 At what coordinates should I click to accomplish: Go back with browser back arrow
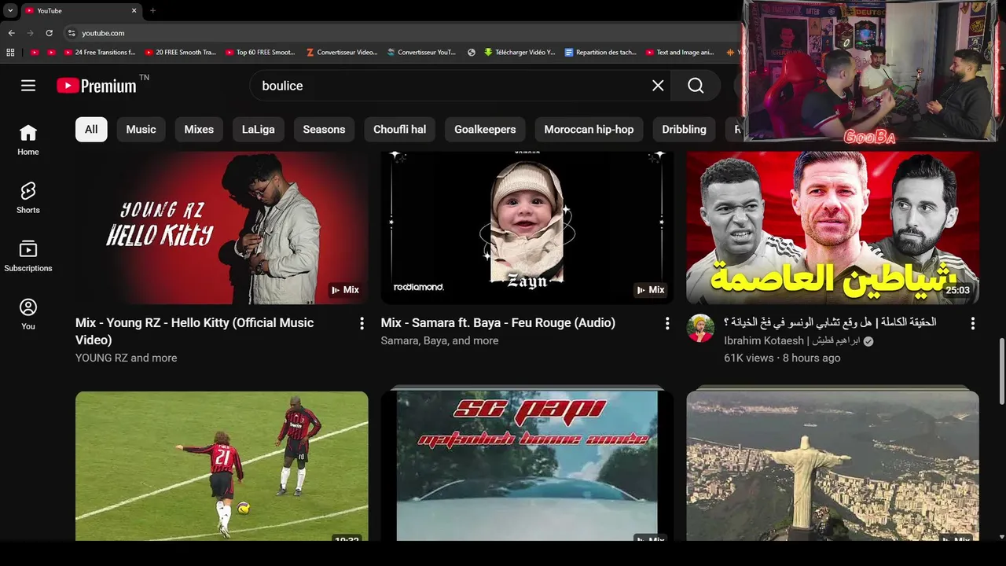coord(11,33)
